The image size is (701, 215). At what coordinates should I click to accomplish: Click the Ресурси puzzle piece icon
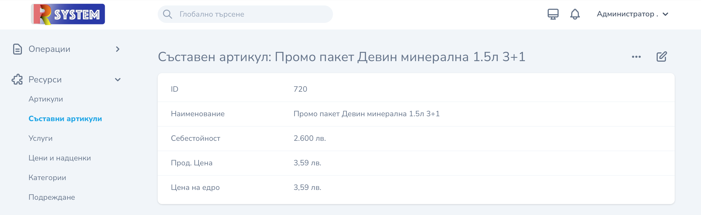[x=17, y=79]
